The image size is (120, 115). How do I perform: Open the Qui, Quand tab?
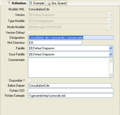click(56, 3)
